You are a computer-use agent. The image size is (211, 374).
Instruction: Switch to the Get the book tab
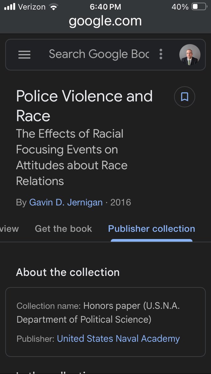click(63, 229)
